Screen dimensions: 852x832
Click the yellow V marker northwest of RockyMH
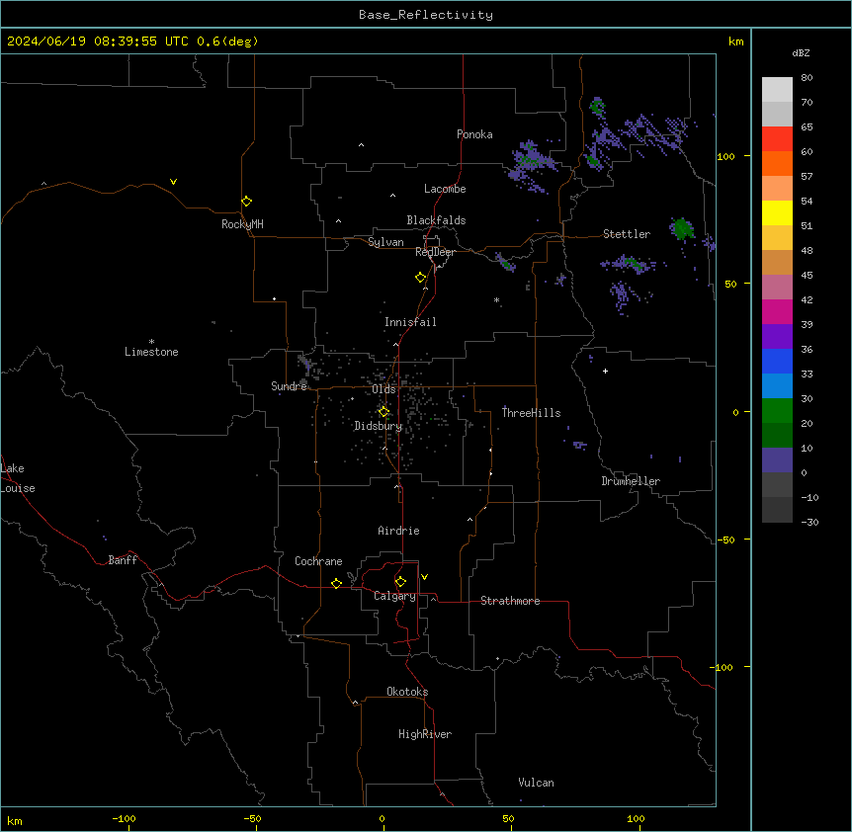[173, 182]
